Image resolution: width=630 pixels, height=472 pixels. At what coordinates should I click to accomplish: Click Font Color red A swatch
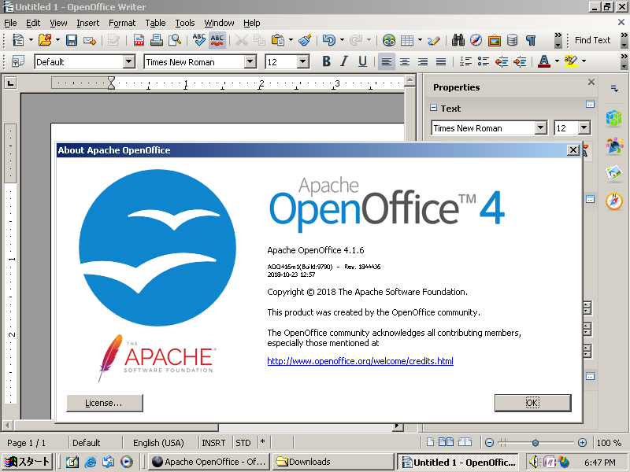point(544,61)
